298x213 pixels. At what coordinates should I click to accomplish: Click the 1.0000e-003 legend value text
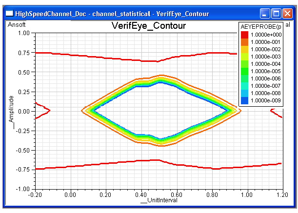click(266, 57)
